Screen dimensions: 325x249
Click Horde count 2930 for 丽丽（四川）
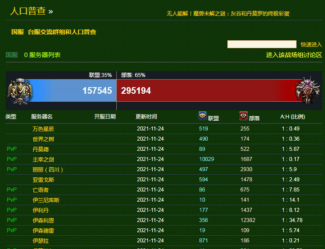tap(246, 169)
